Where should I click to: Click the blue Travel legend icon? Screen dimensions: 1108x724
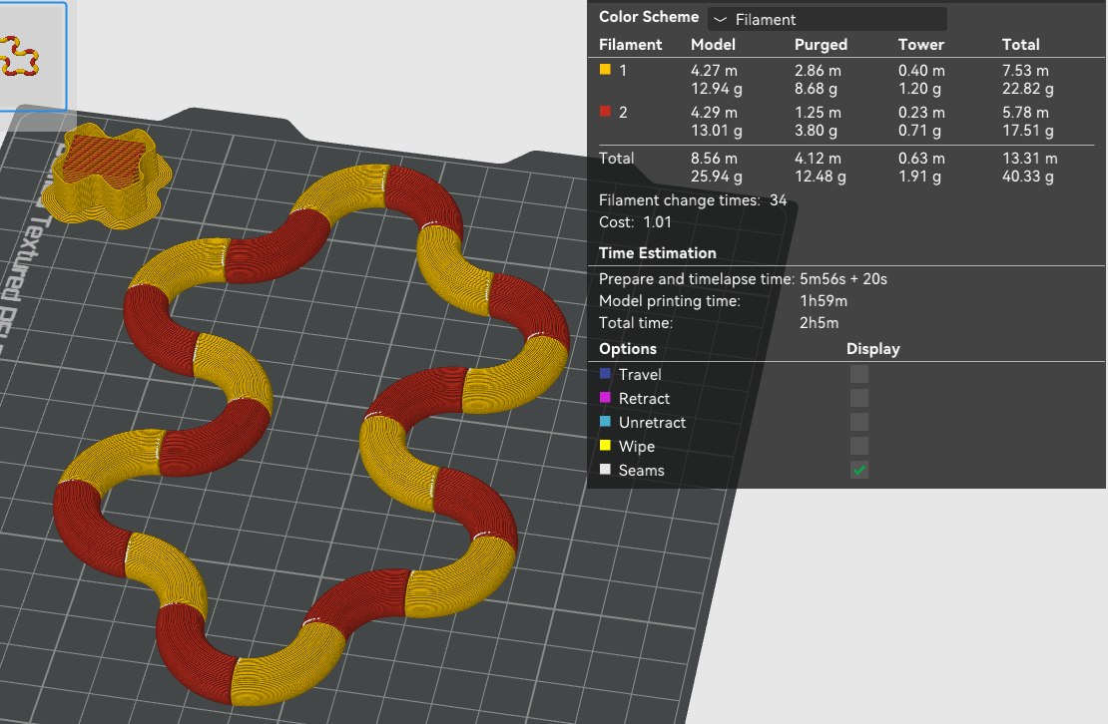[605, 373]
